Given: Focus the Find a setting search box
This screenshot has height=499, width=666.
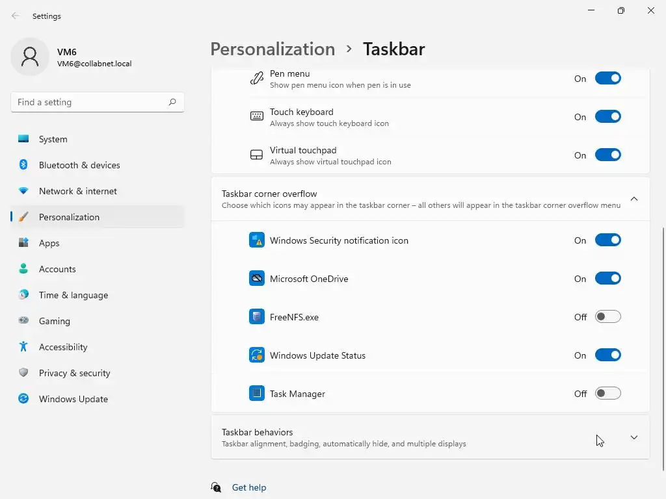Looking at the screenshot, I should coord(89,102).
